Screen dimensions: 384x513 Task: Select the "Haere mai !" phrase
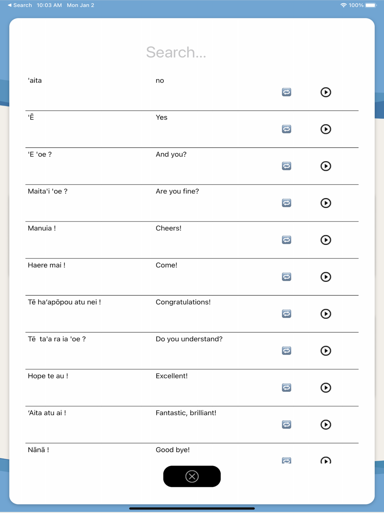click(x=46, y=265)
